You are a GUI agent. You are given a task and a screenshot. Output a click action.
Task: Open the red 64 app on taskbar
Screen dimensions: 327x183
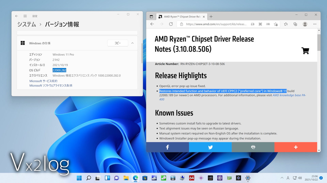(191, 178)
